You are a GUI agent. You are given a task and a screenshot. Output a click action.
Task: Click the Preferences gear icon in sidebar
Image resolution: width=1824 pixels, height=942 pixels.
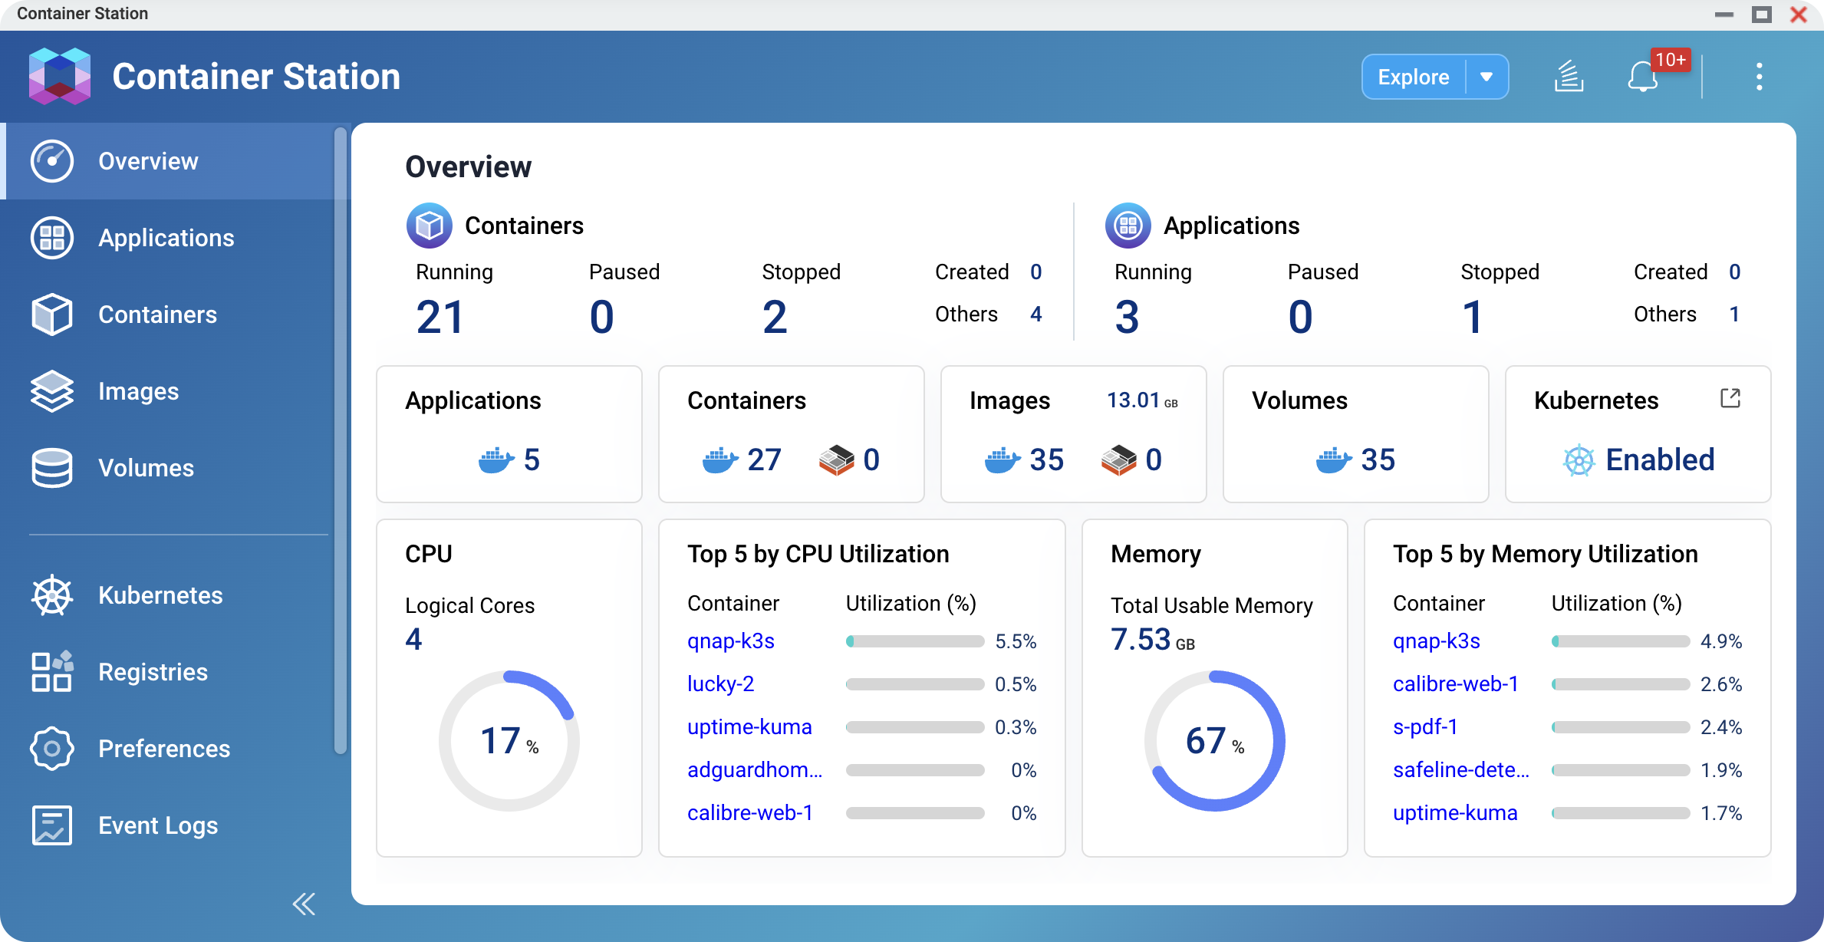[x=52, y=749]
